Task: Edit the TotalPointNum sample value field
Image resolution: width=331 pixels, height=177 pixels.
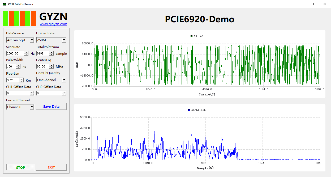Action: point(42,53)
